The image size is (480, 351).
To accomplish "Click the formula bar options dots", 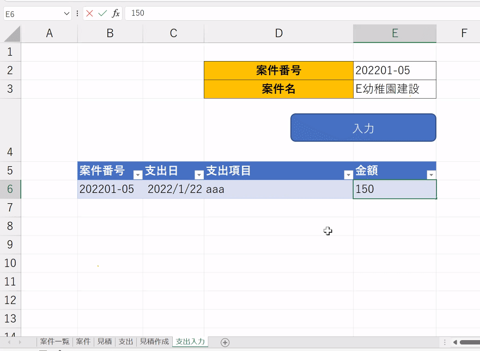I will click(77, 14).
